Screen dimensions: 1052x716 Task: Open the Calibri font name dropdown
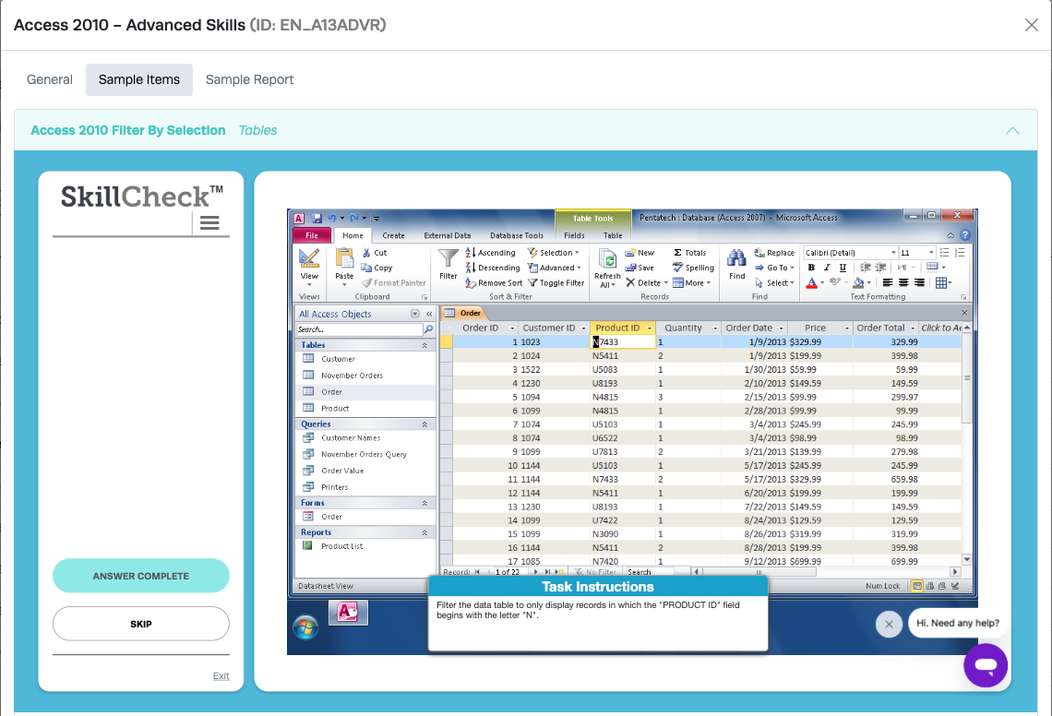point(893,253)
